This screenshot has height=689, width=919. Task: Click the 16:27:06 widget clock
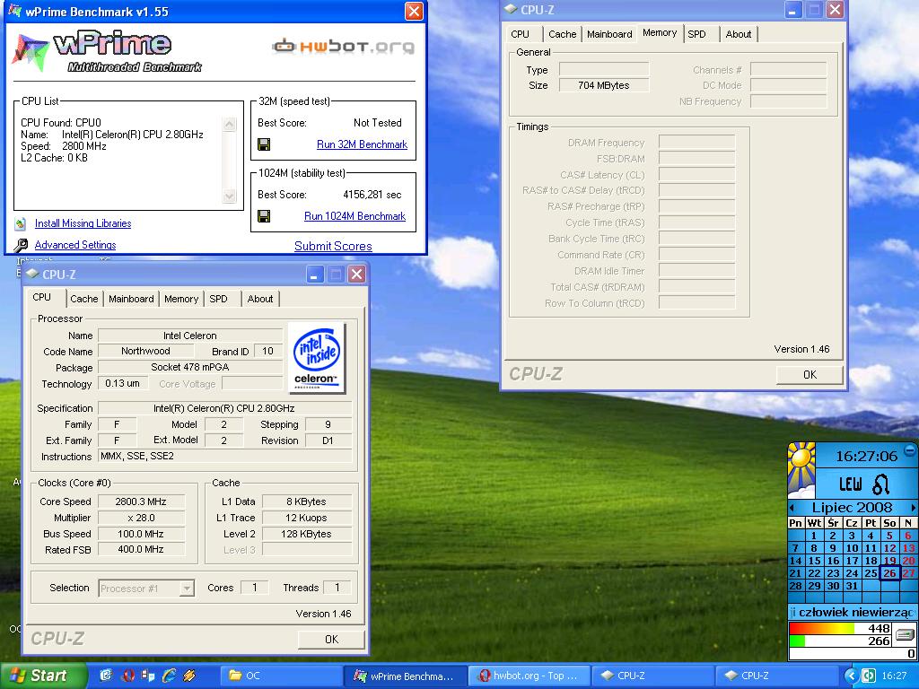click(x=866, y=456)
